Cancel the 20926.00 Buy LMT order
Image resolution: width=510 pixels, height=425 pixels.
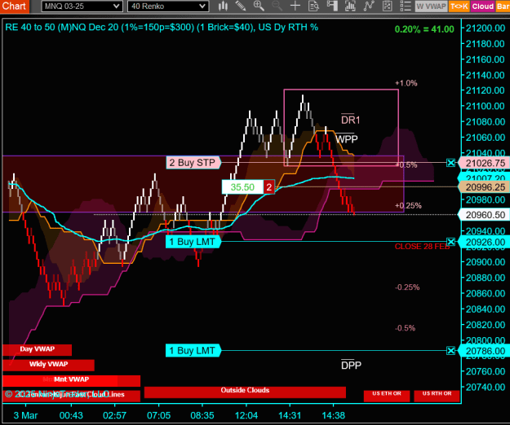click(450, 242)
